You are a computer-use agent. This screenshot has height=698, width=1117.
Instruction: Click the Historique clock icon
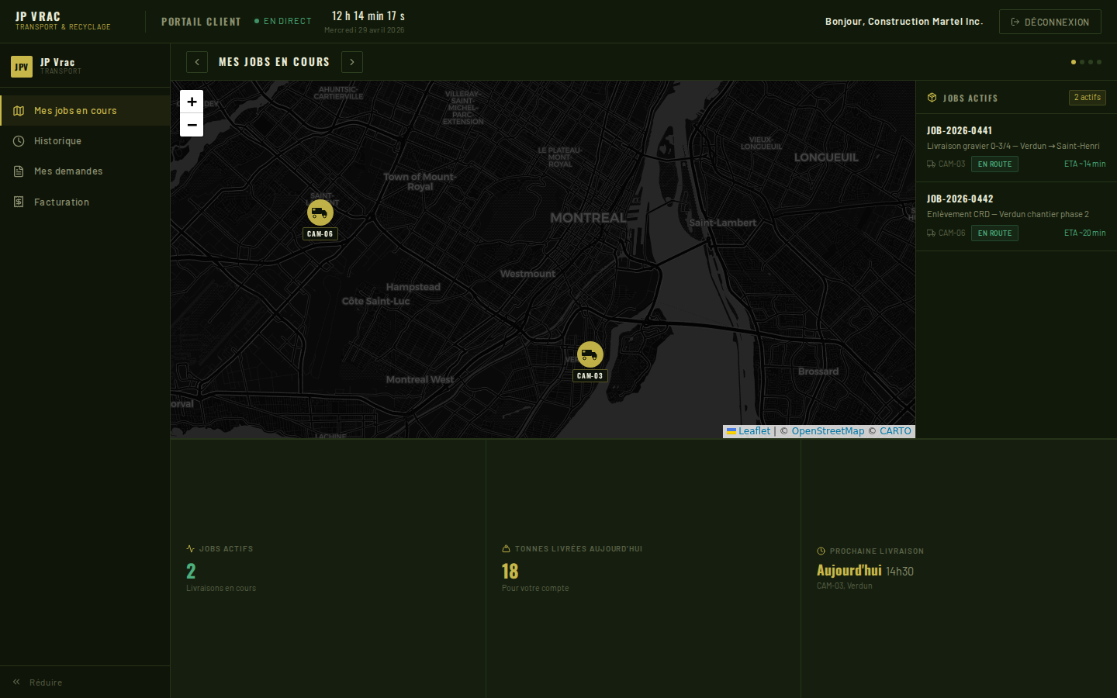point(19,141)
